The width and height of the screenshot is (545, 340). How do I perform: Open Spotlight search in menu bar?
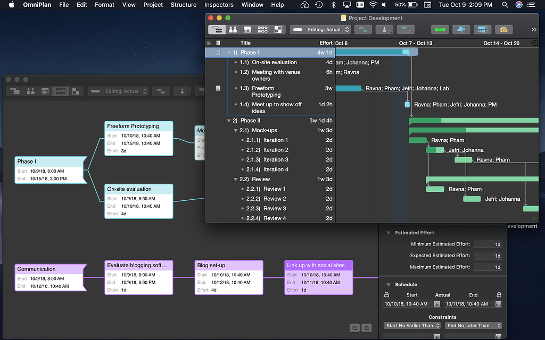point(505,5)
